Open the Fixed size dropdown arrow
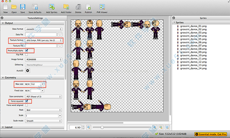This screenshot has height=138, width=230. pos(43,90)
